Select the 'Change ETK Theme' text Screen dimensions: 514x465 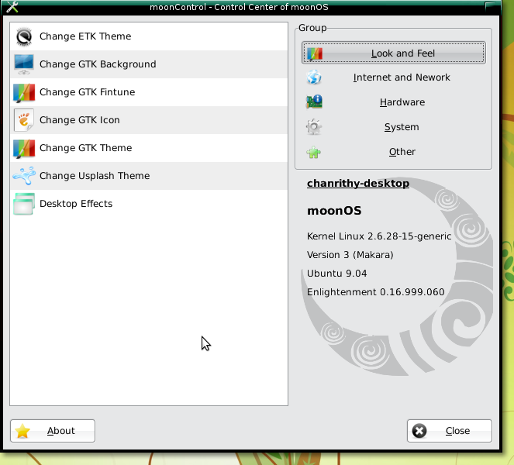[85, 36]
